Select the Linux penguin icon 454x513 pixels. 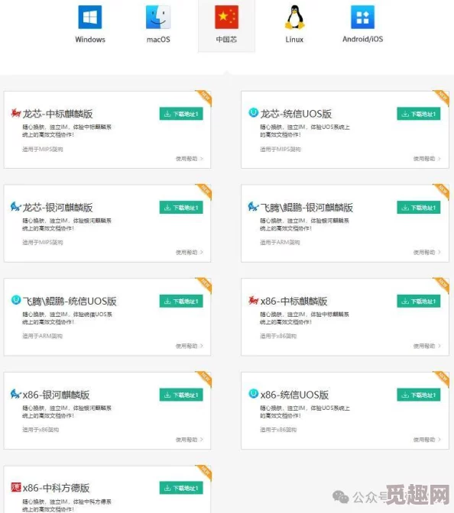tap(294, 17)
